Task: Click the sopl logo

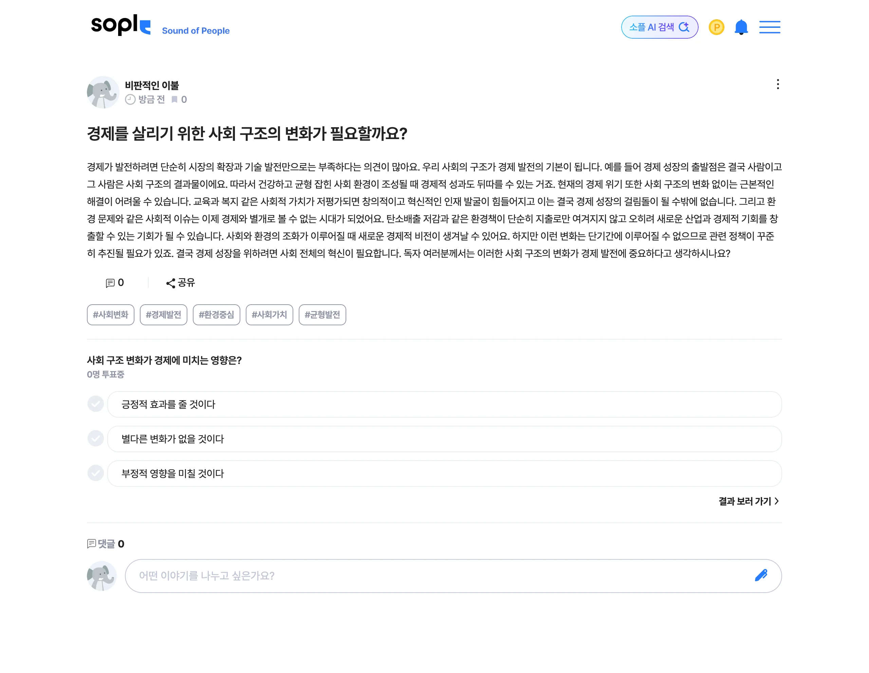Action: (x=119, y=27)
